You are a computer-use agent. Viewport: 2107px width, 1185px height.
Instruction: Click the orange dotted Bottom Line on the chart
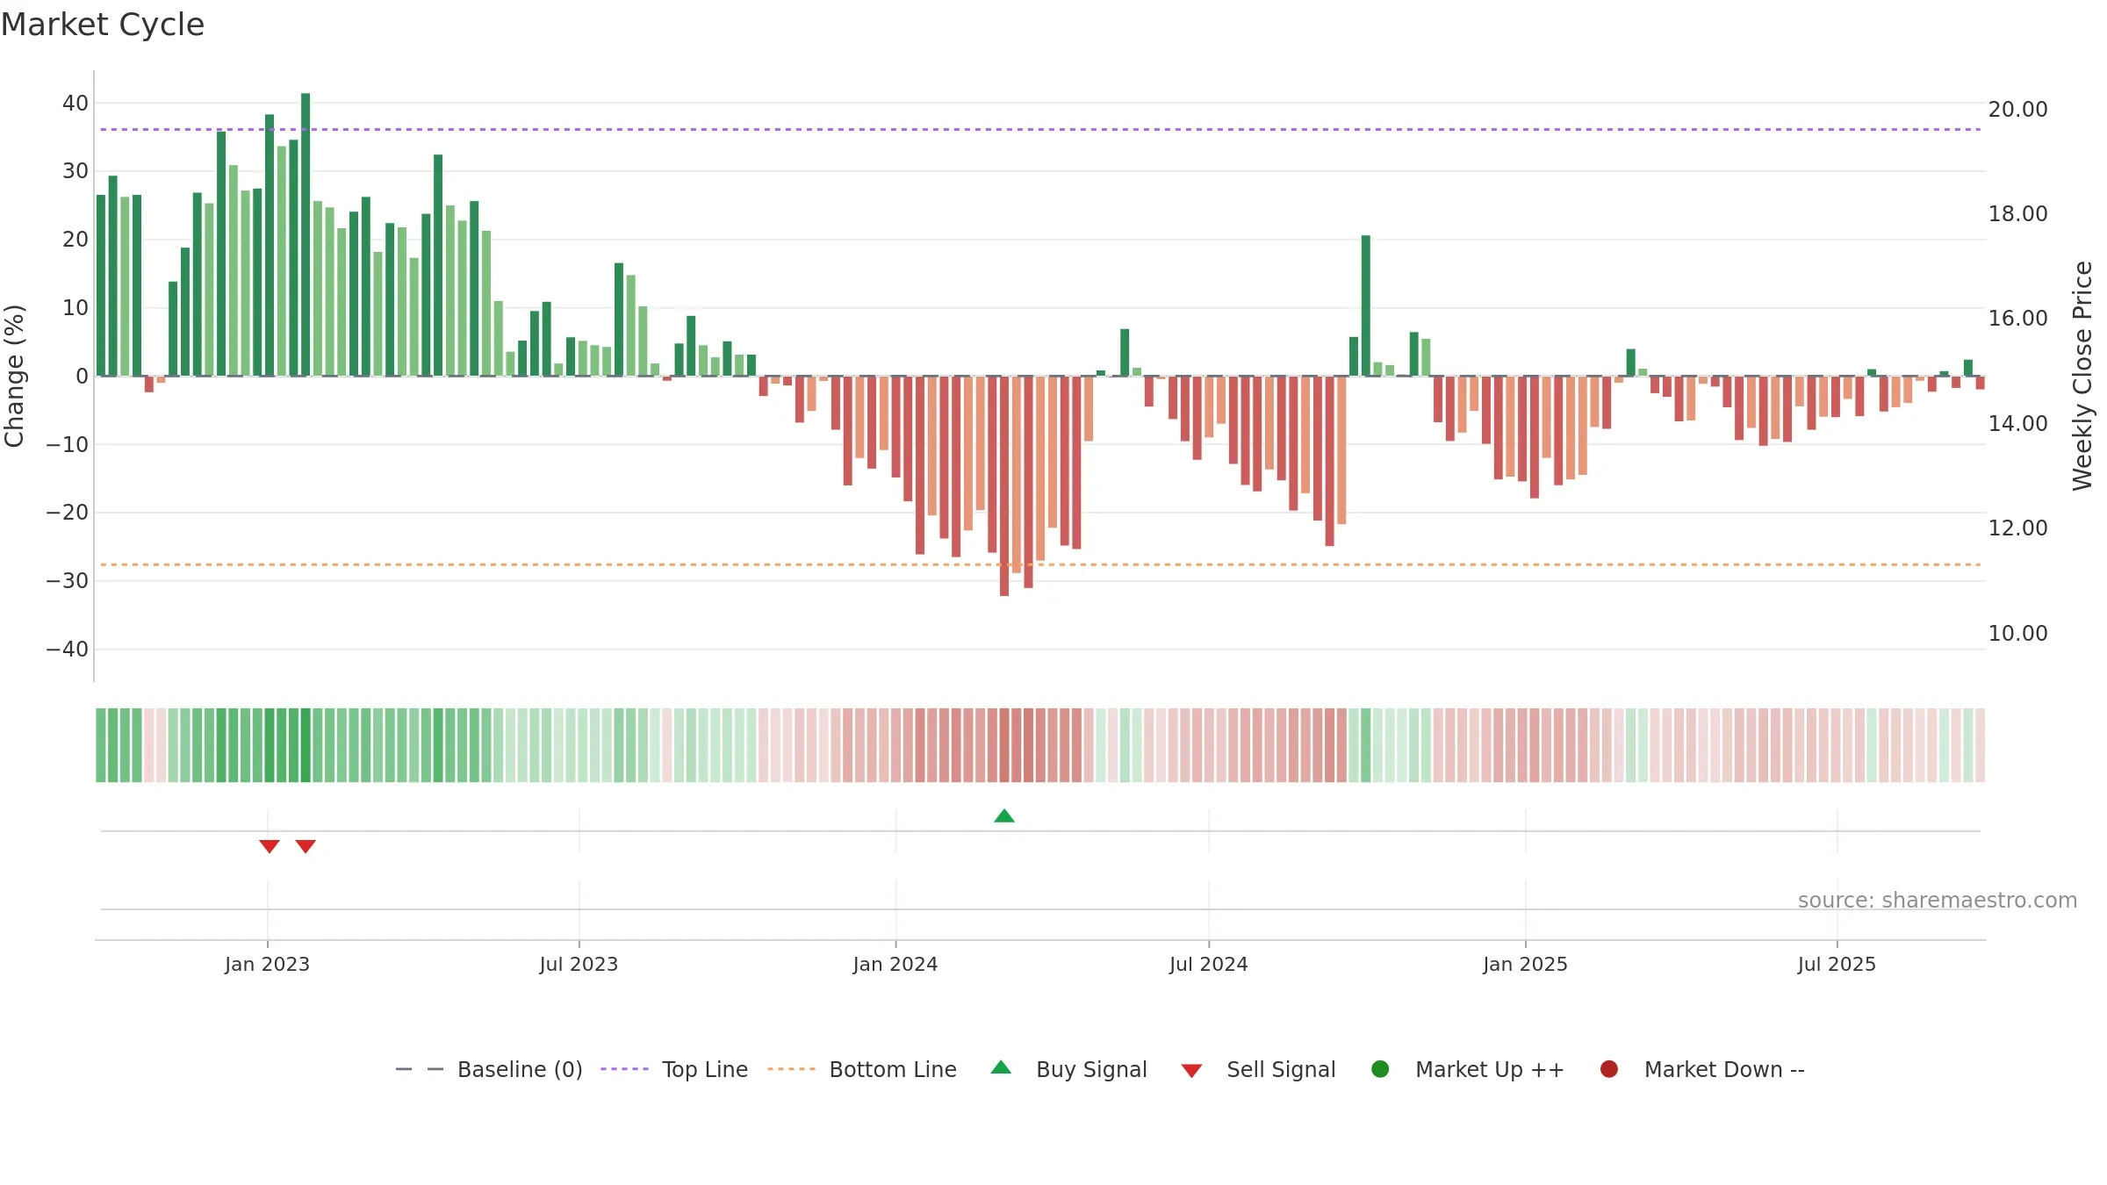(1040, 564)
